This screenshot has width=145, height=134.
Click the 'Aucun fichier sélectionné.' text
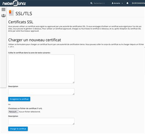click(x=30, y=112)
